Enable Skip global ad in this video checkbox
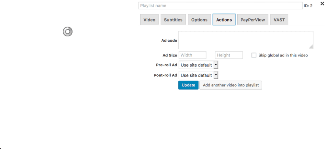 (254, 55)
